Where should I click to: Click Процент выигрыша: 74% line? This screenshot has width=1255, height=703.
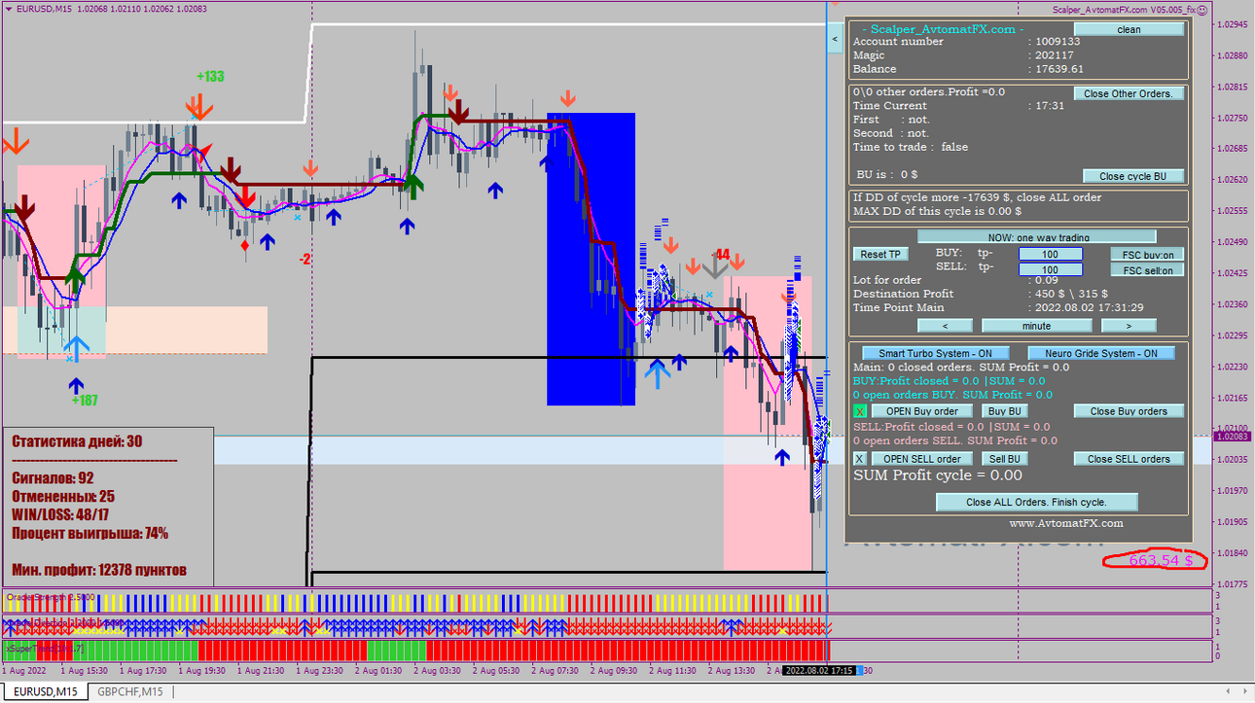(90, 533)
